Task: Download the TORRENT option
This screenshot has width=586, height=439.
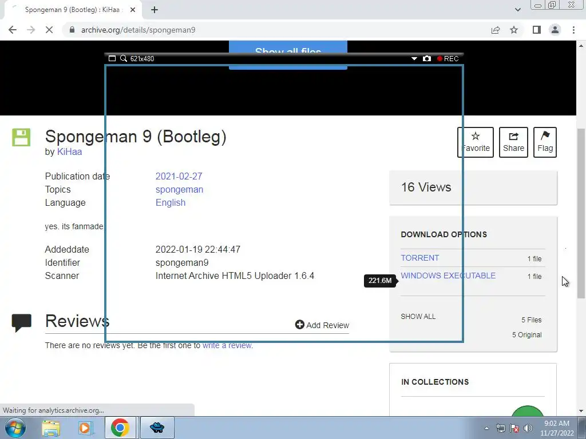Action: (x=419, y=258)
